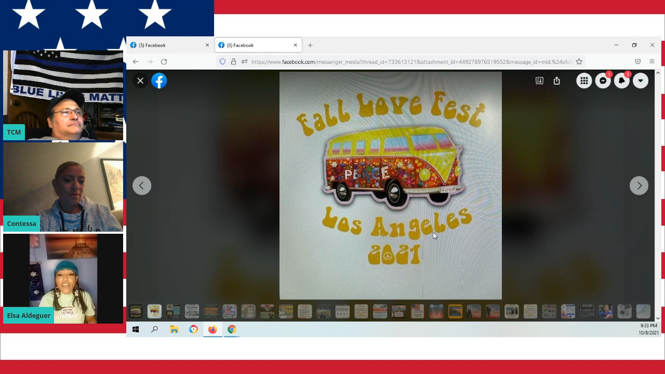Open the Facebook menu grid icon
Screen dimensions: 665x374
584,81
